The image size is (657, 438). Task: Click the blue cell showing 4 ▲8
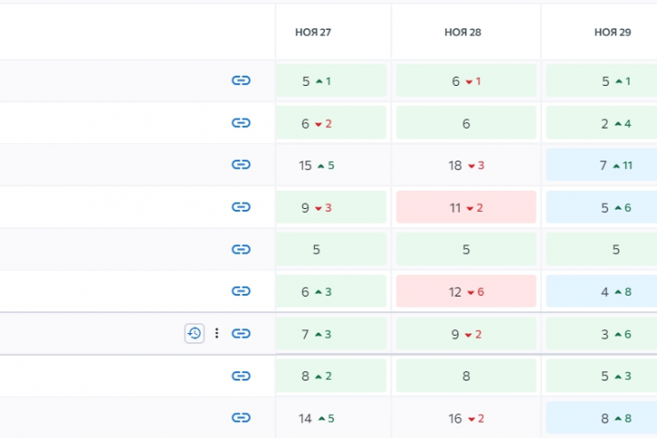[602, 291]
